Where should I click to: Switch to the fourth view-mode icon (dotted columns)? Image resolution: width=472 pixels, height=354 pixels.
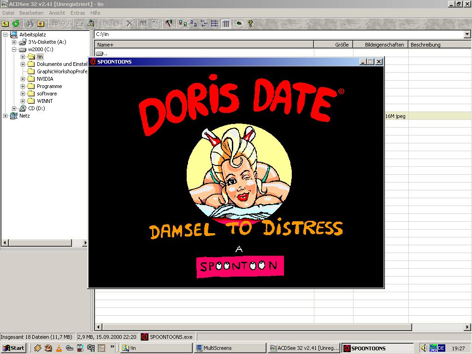(215, 24)
